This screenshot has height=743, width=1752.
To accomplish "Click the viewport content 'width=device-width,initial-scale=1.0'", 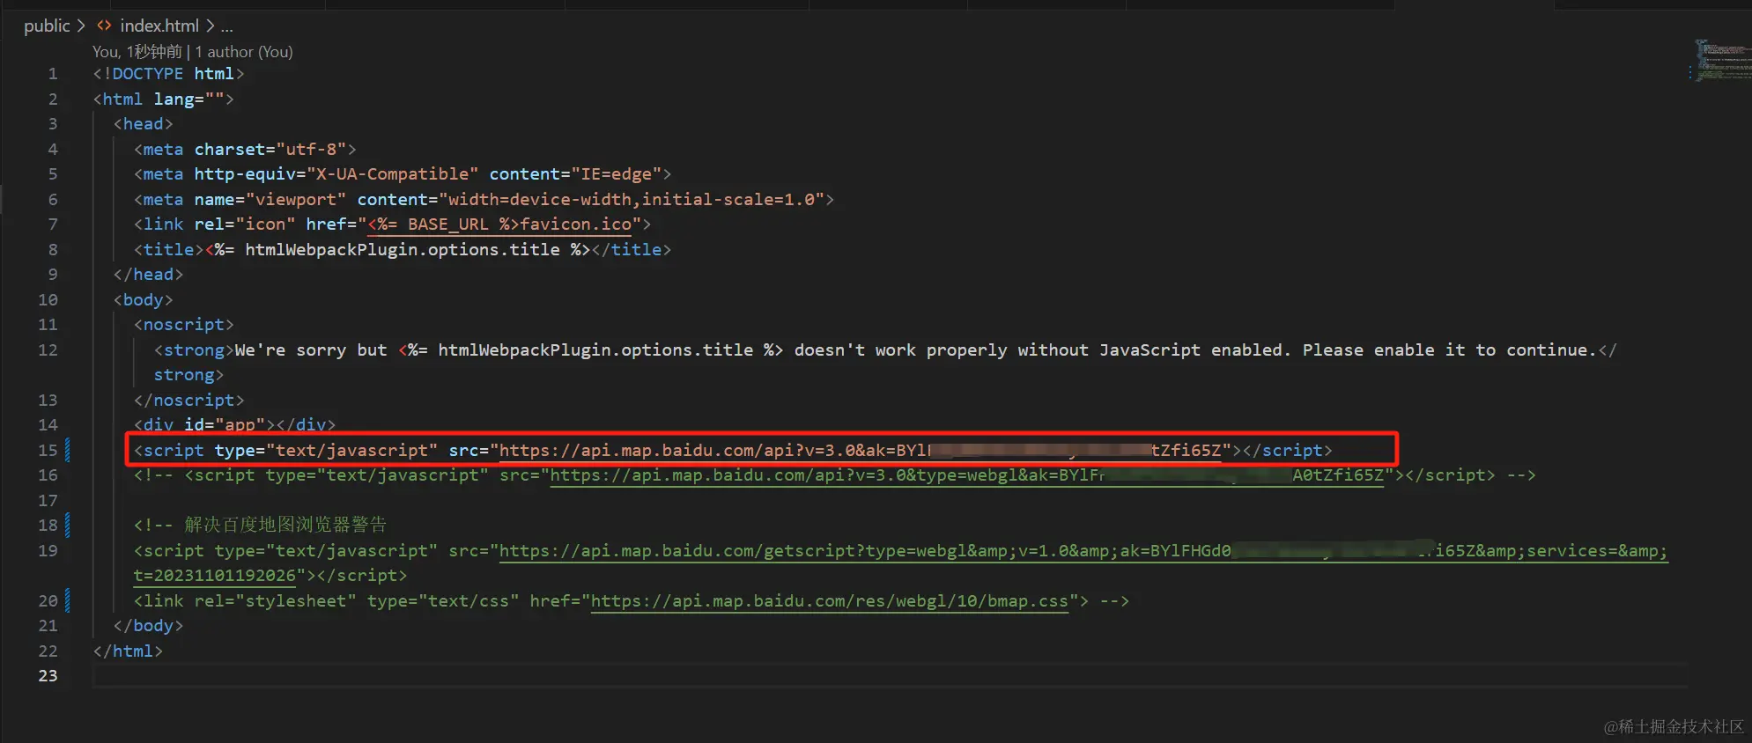I will [632, 200].
